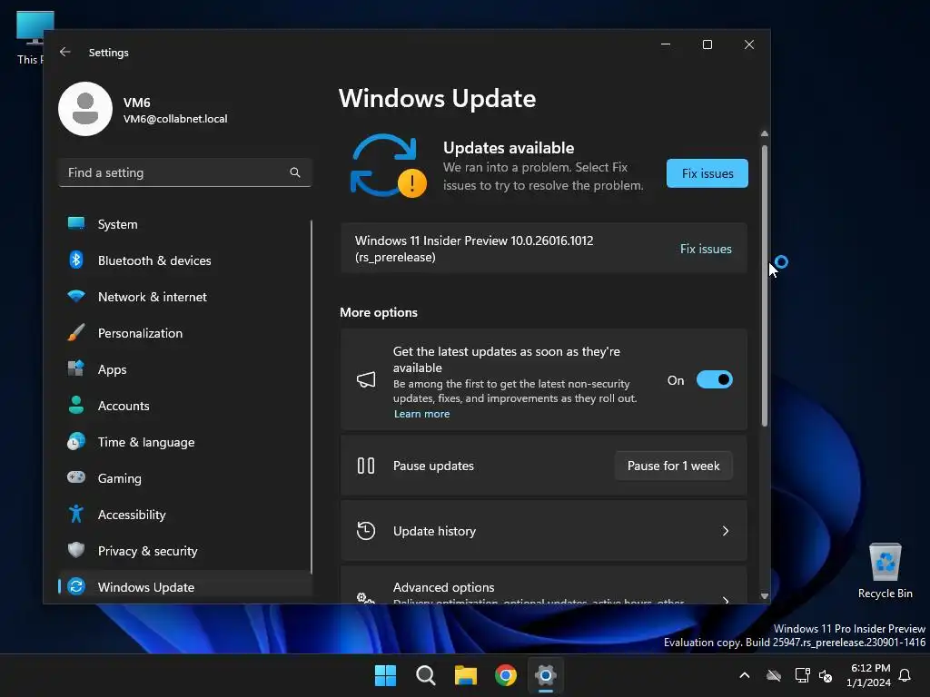This screenshot has width=930, height=697.
Task: Click the Bluetooth icon in sidebar
Action: pos(76,260)
